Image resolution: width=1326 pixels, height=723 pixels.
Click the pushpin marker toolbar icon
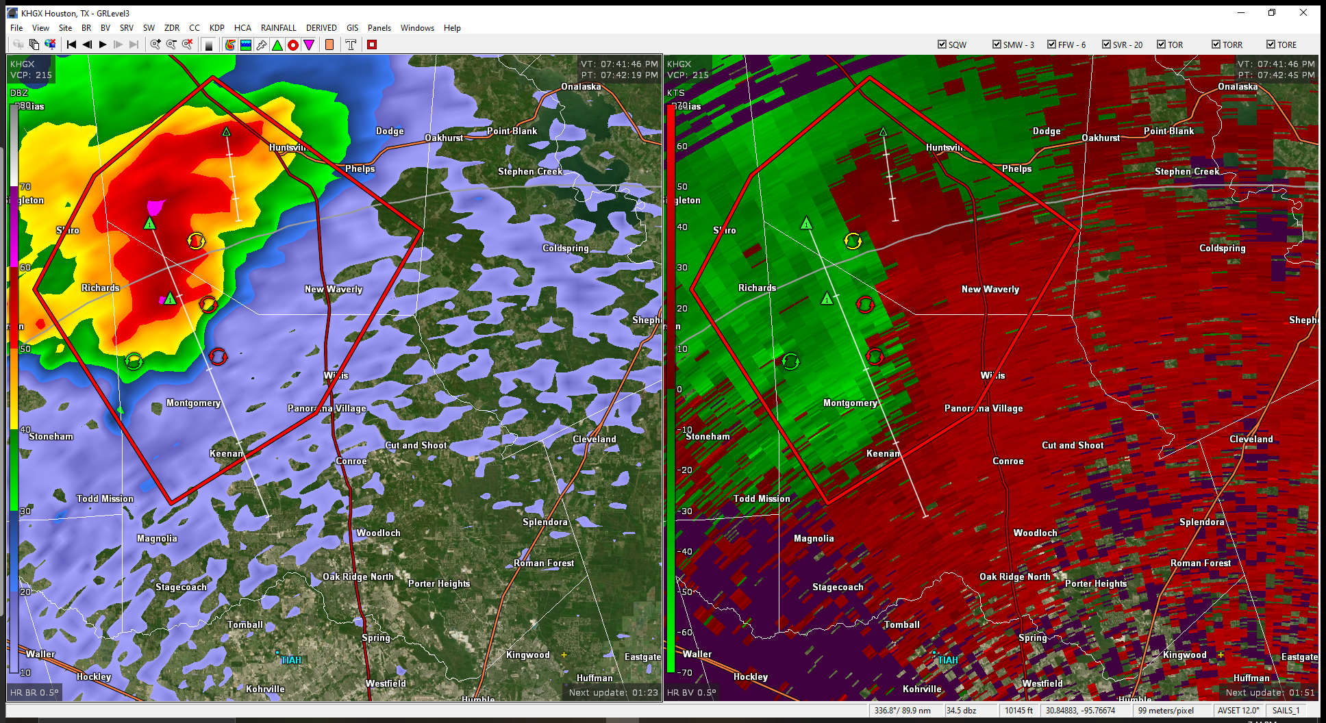click(262, 45)
